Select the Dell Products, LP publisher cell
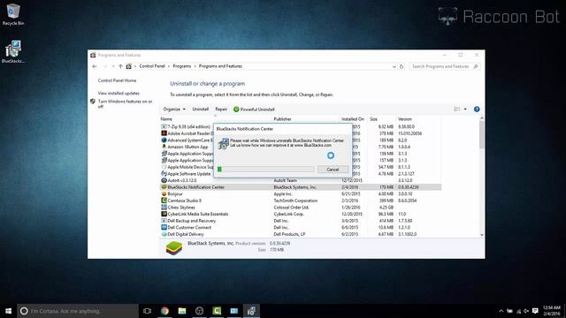The width and height of the screenshot is (566, 318). (289, 234)
